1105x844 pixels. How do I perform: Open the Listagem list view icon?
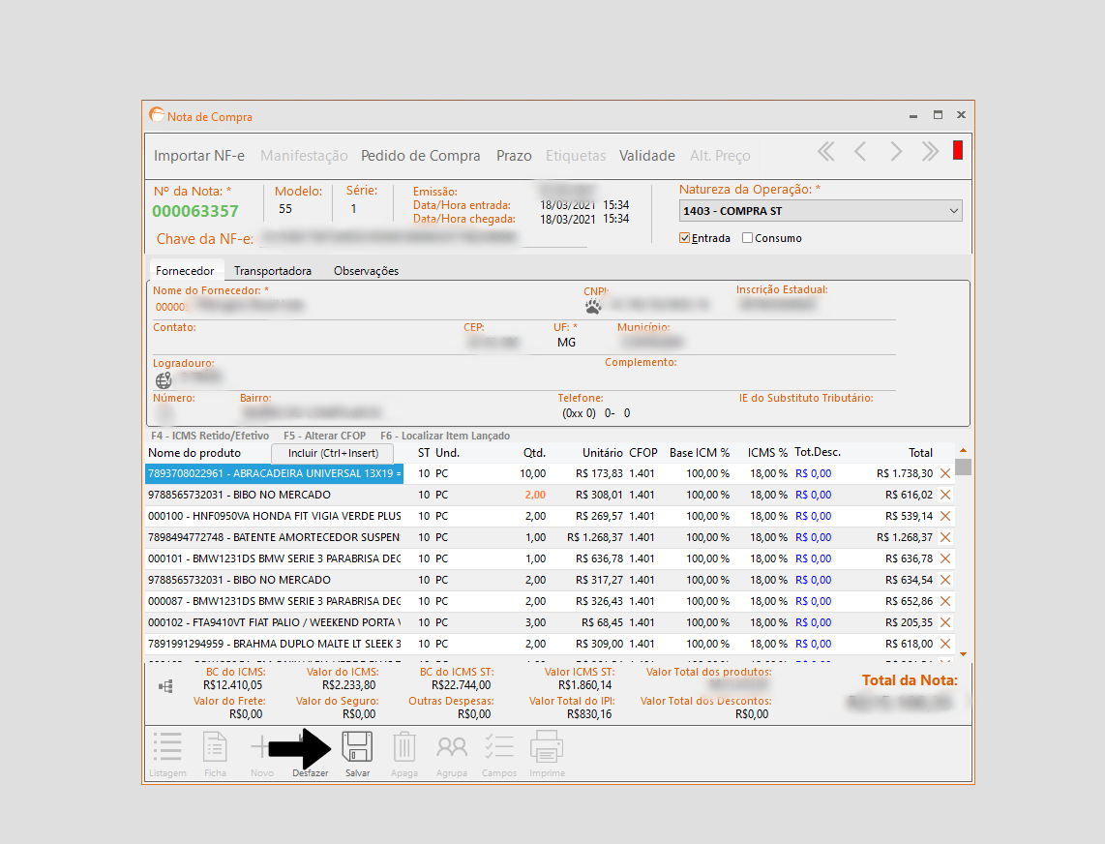point(167,748)
